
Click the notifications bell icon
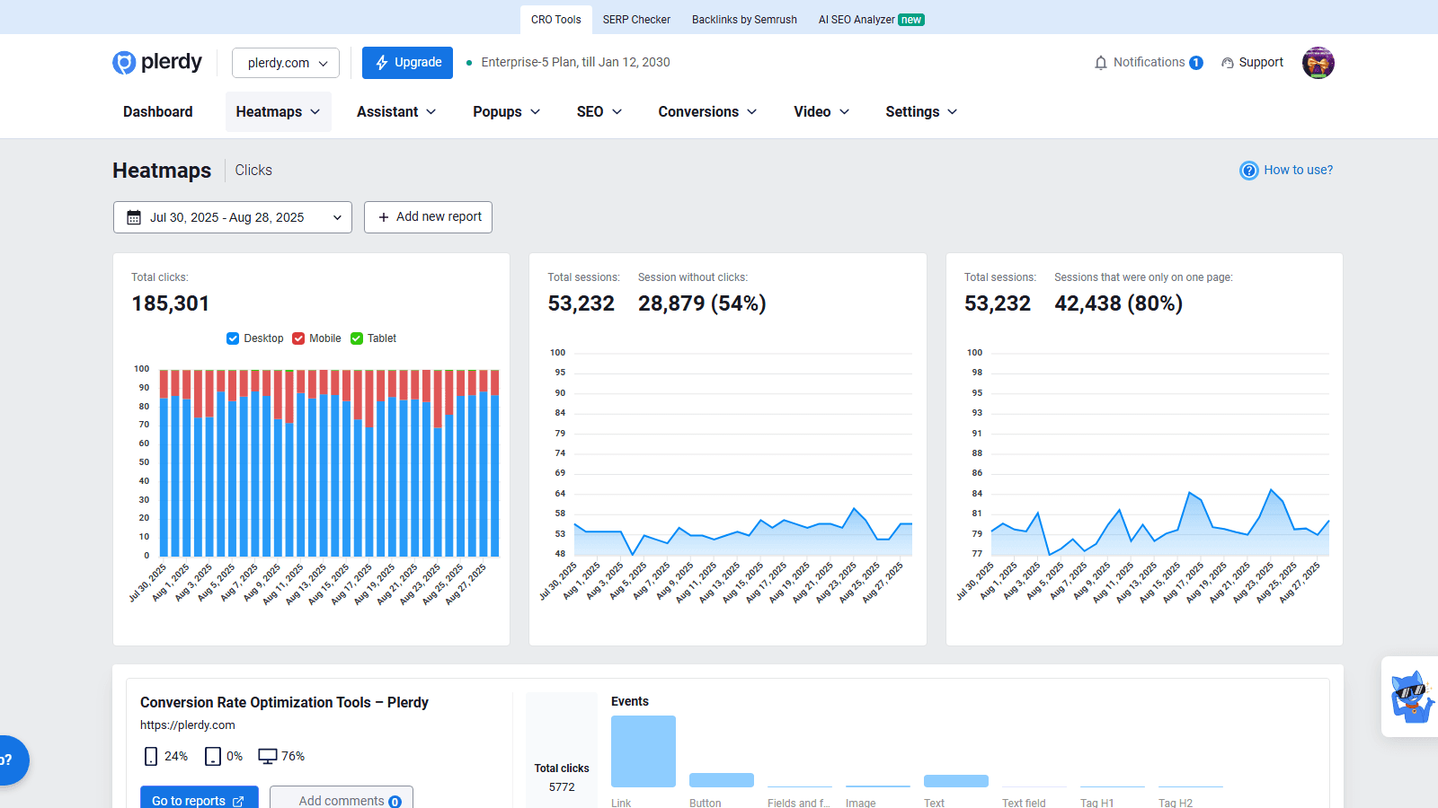point(1100,63)
